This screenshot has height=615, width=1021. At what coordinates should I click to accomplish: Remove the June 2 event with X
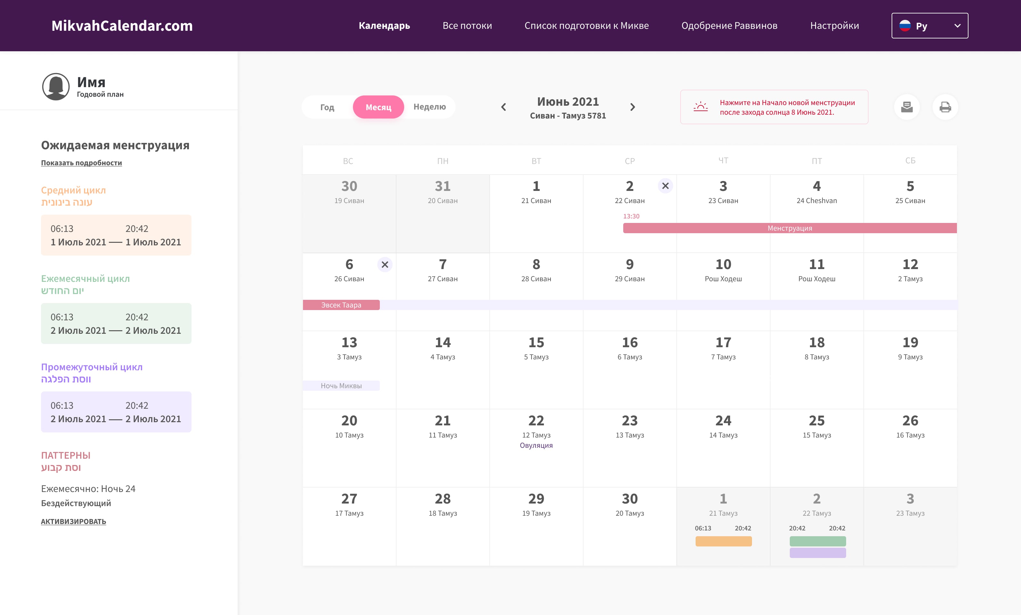[x=665, y=186]
